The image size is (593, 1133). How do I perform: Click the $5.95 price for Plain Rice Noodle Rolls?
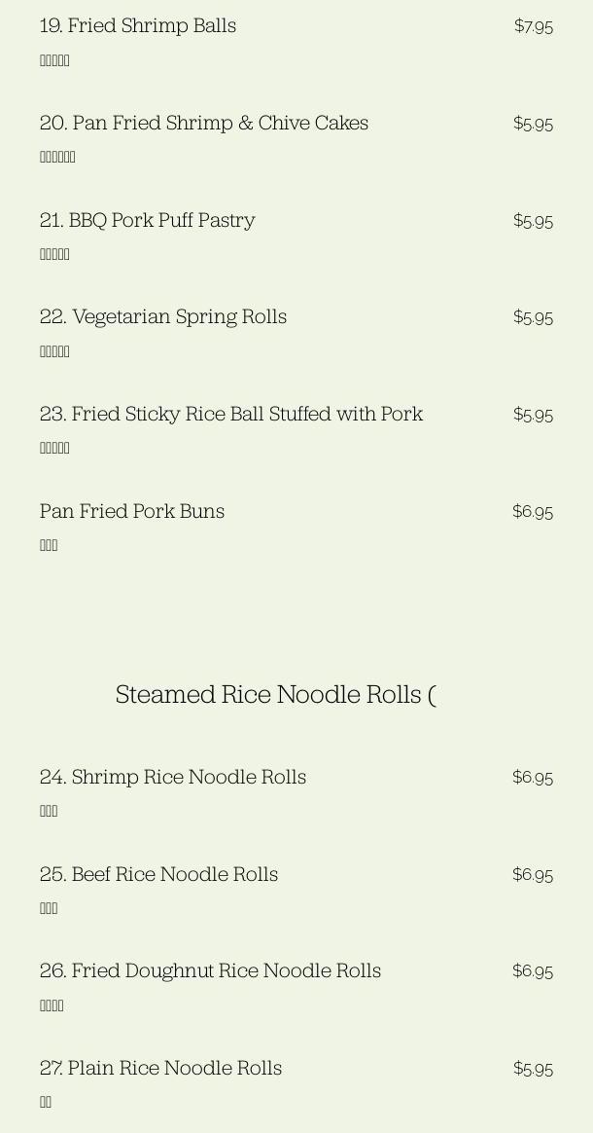coord(533,1069)
